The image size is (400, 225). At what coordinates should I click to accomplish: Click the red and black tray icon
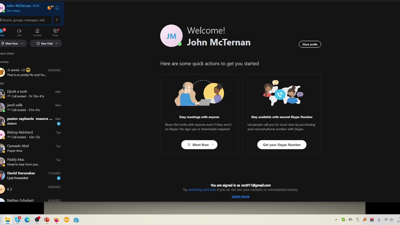coord(372,220)
